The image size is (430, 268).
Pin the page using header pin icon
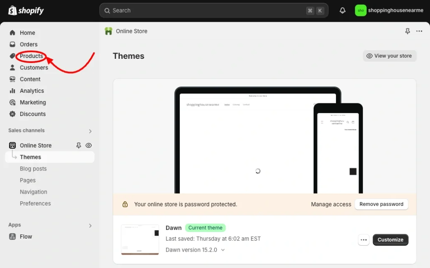(407, 31)
